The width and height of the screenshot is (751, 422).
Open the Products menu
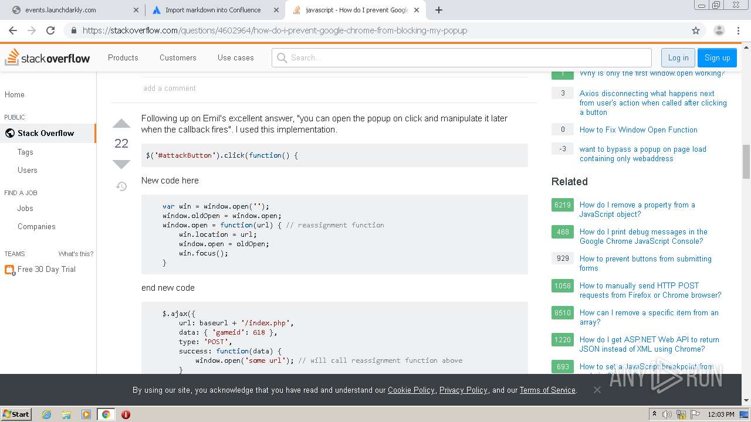click(123, 57)
